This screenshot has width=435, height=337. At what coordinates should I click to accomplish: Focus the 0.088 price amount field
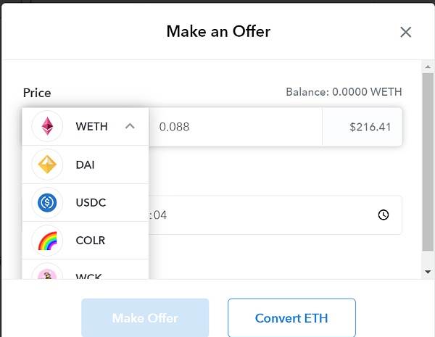pyautogui.click(x=236, y=127)
